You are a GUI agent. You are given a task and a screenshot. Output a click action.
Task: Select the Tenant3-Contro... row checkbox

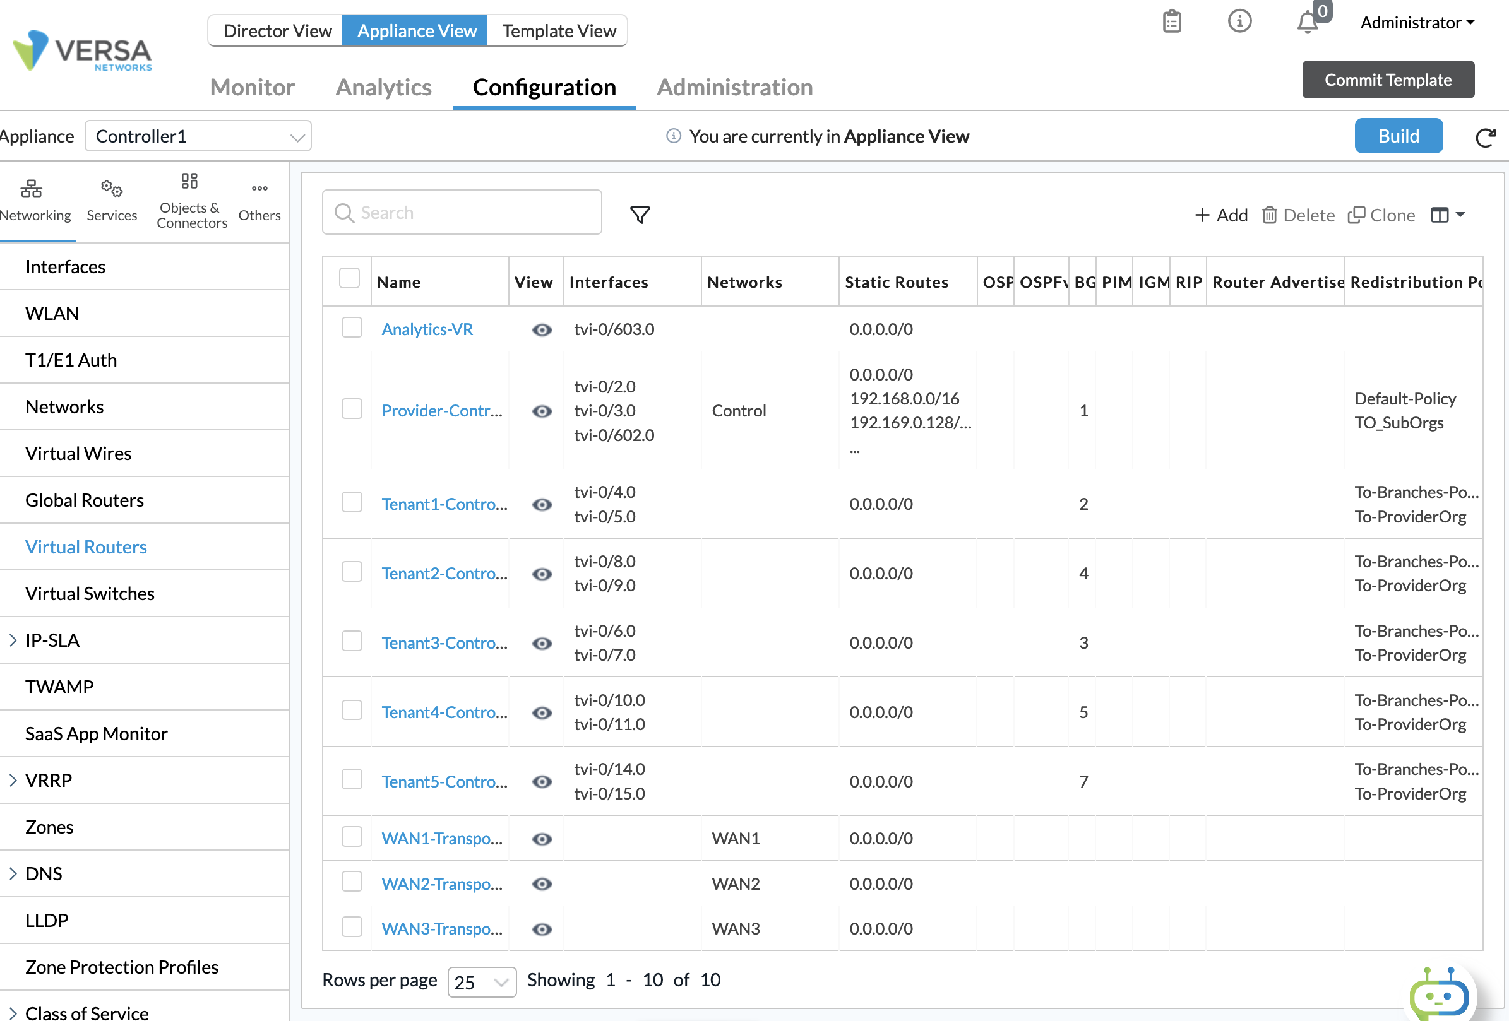pos(352,640)
